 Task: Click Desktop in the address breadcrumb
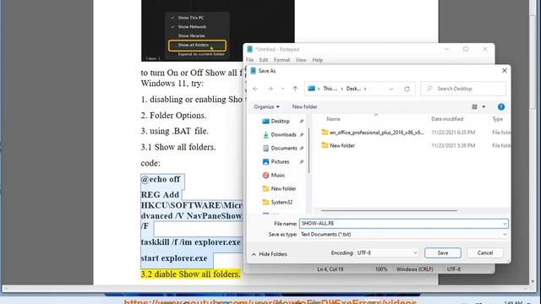point(353,89)
